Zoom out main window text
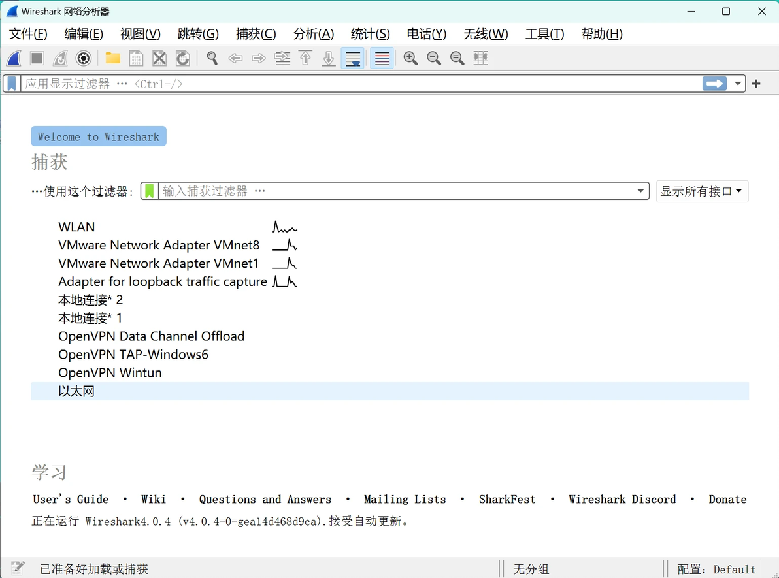Screen dimensions: 779x578 pyautogui.click(x=434, y=58)
